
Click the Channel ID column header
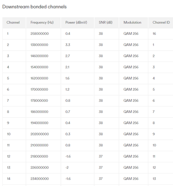(x=161, y=22)
